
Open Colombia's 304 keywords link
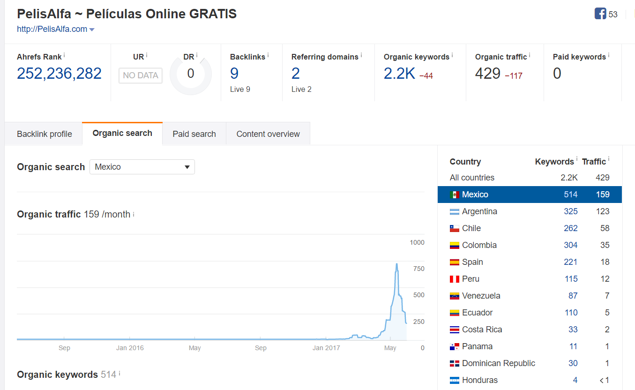(x=571, y=245)
